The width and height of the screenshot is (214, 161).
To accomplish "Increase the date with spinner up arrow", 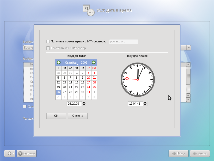I will pos(84,103).
